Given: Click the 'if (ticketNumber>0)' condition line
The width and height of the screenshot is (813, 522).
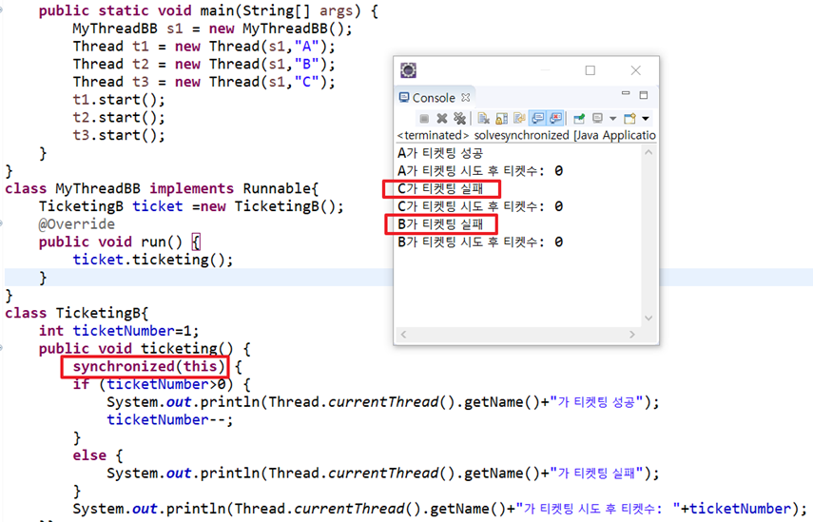Looking at the screenshot, I should pos(162,384).
